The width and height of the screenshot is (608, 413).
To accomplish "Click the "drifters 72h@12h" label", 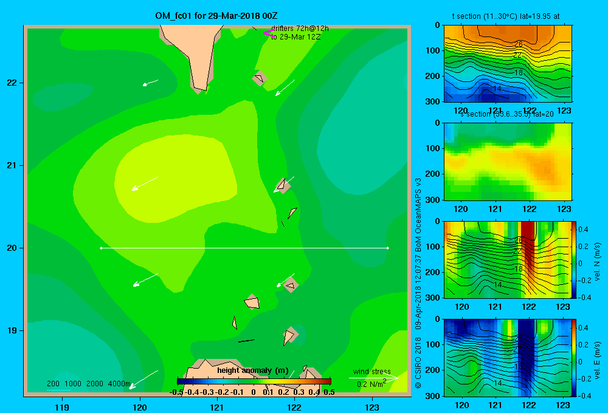I will pyautogui.click(x=300, y=29).
